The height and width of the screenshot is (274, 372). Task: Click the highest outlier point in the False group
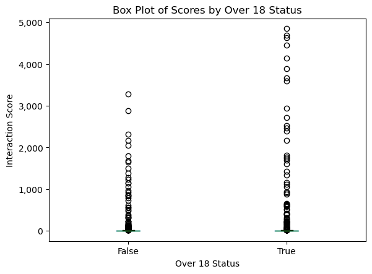coord(128,95)
